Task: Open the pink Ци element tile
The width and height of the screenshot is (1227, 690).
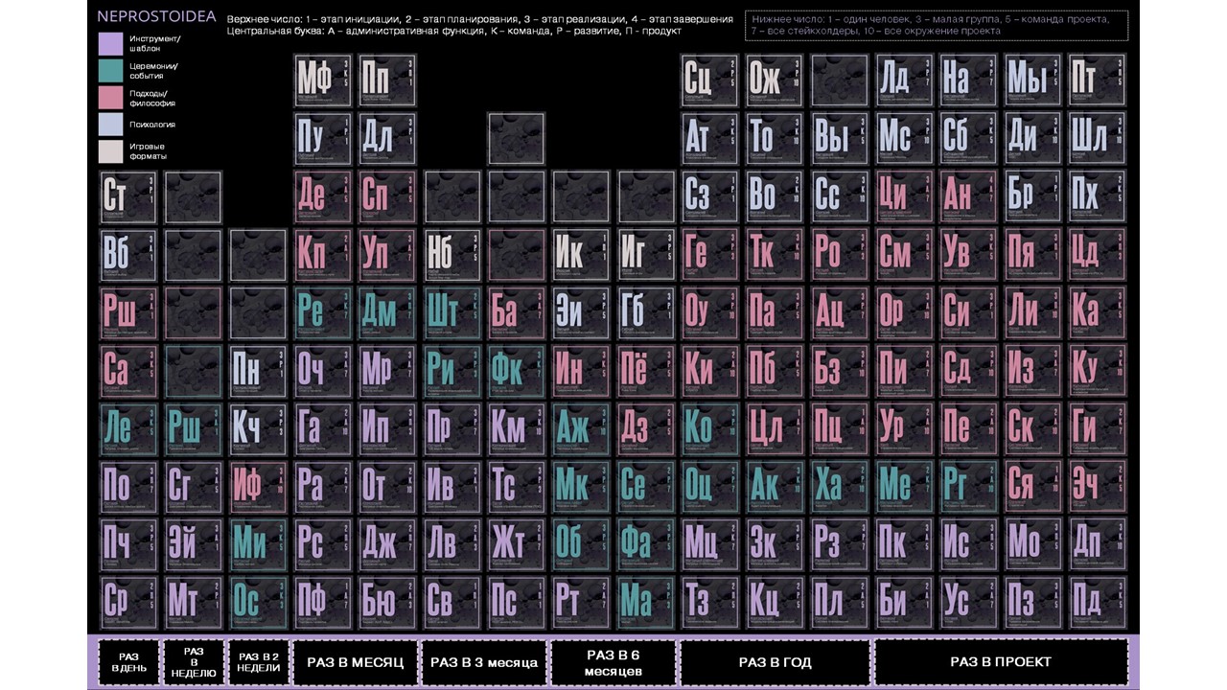Action: (904, 196)
